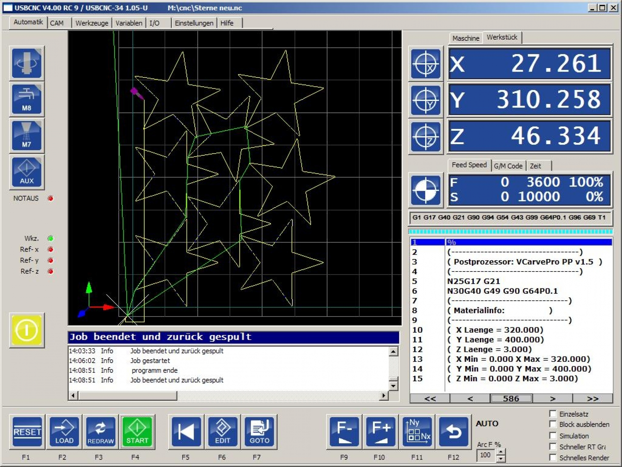Click the Z position readout 46.334
The height and width of the screenshot is (467, 622).
(x=530, y=136)
